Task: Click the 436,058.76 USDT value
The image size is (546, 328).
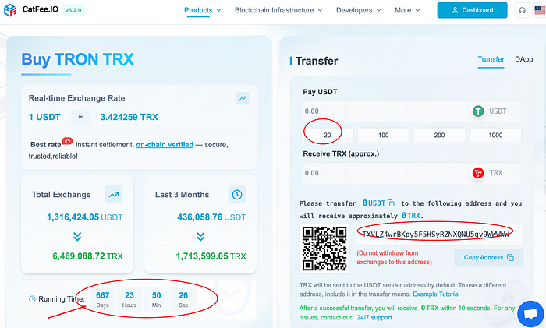Action: pyautogui.click(x=211, y=217)
